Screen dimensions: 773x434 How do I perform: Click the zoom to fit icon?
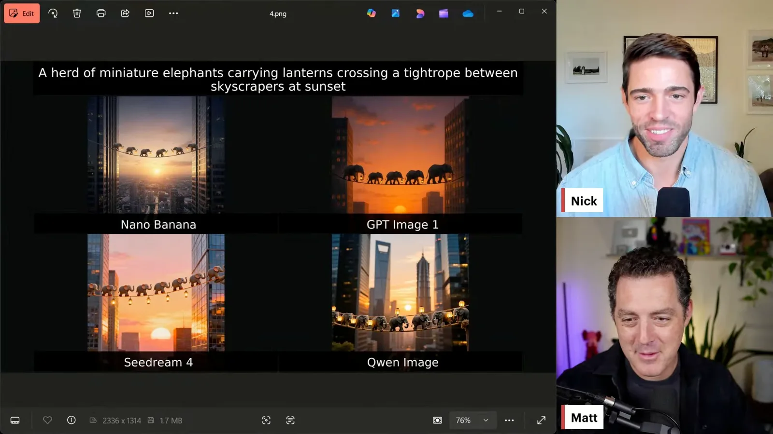click(x=437, y=420)
